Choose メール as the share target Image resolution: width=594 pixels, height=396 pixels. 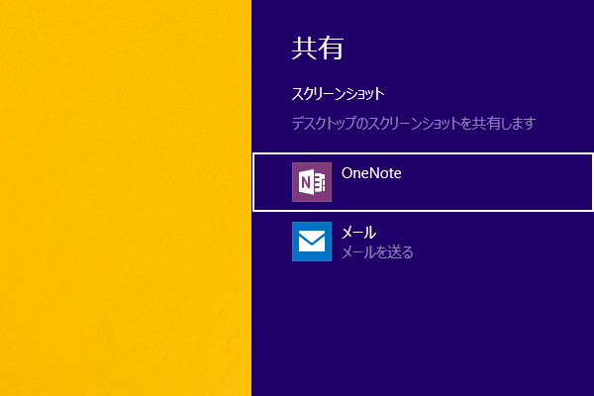(x=423, y=242)
